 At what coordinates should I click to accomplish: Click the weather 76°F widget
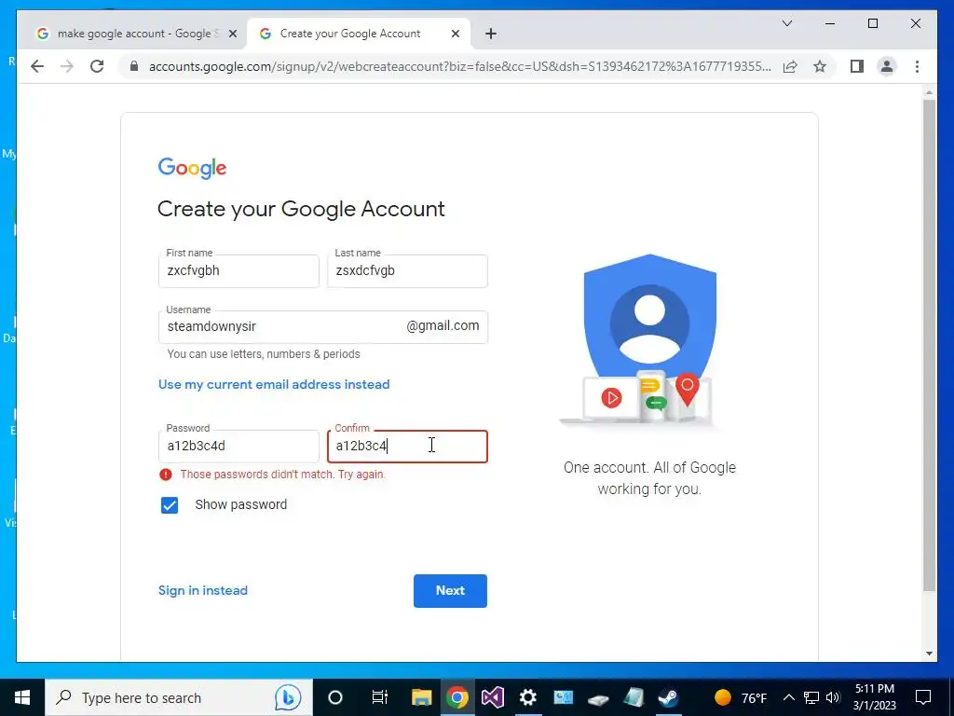(x=741, y=697)
